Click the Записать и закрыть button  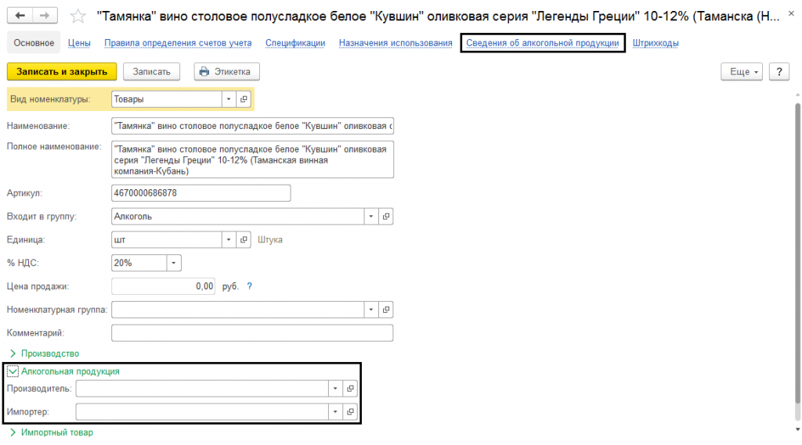(x=62, y=71)
